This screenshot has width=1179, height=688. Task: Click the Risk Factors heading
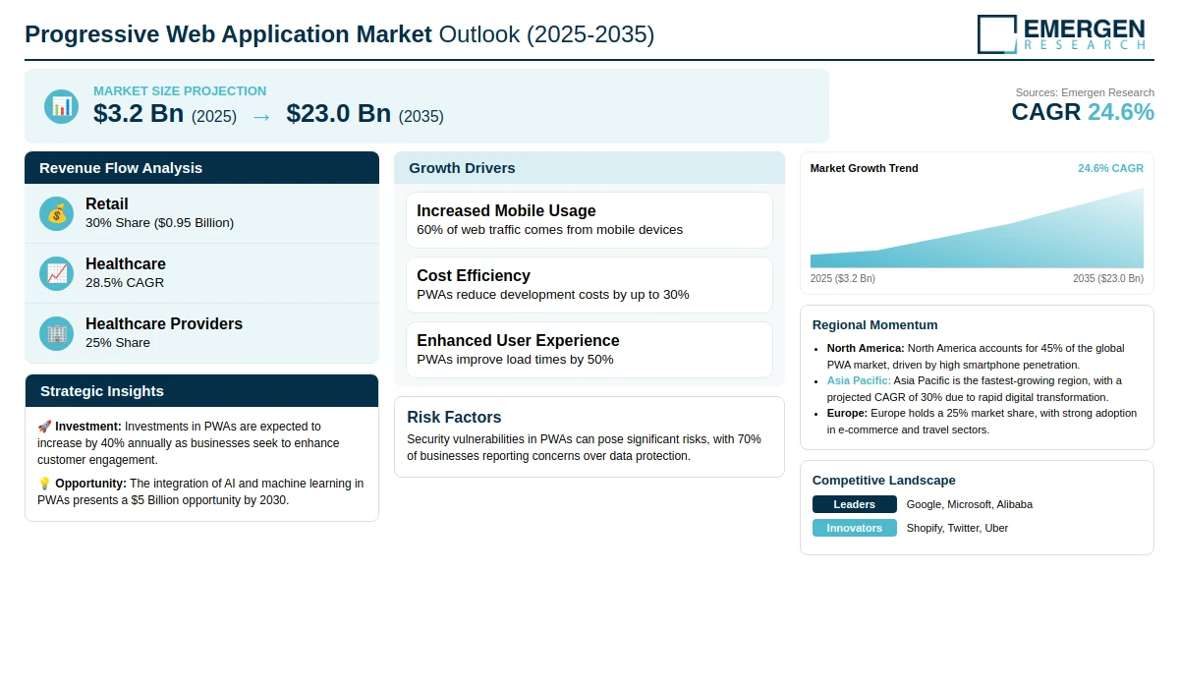tap(454, 417)
